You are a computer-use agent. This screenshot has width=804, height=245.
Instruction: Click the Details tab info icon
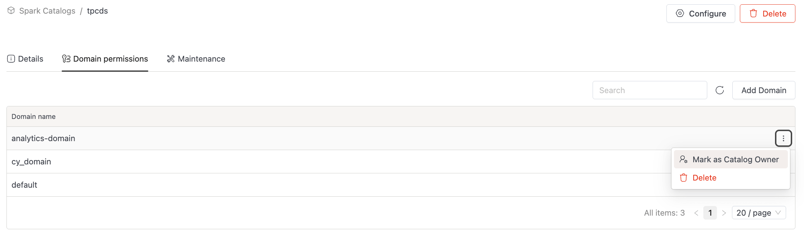coord(11,59)
